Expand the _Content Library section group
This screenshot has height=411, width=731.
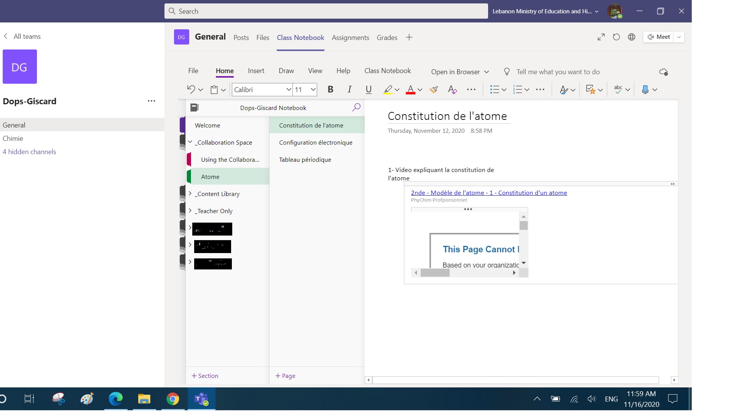[190, 193]
